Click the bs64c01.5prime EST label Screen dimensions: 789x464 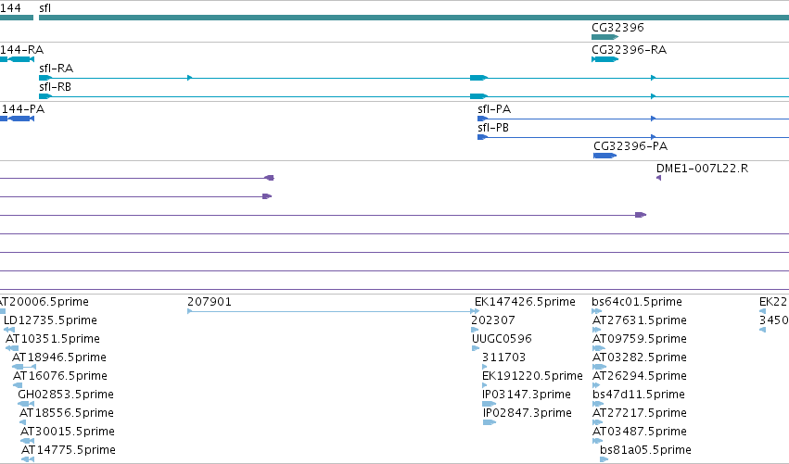click(637, 302)
